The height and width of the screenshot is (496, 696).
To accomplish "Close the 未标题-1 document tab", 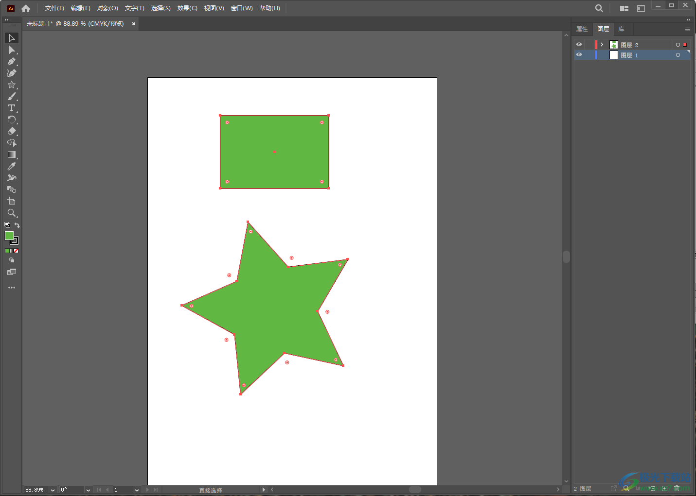I will pyautogui.click(x=134, y=24).
